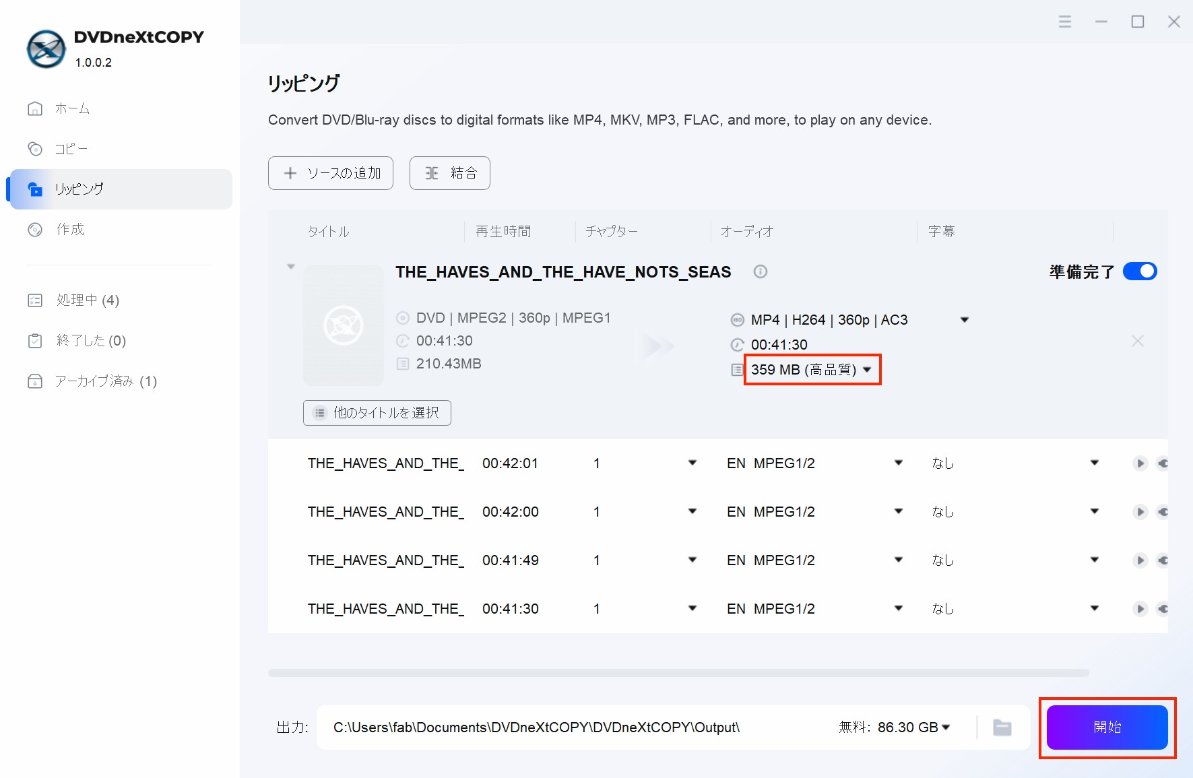
Task: Click ソースの追加 button
Action: click(331, 173)
